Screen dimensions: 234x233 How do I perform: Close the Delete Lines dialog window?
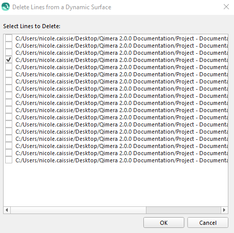click(226, 7)
